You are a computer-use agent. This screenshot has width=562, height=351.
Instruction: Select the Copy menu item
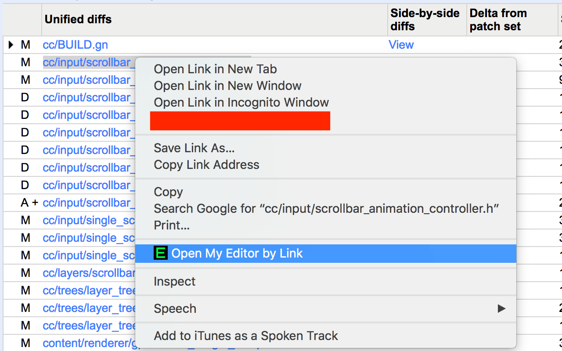tap(168, 192)
